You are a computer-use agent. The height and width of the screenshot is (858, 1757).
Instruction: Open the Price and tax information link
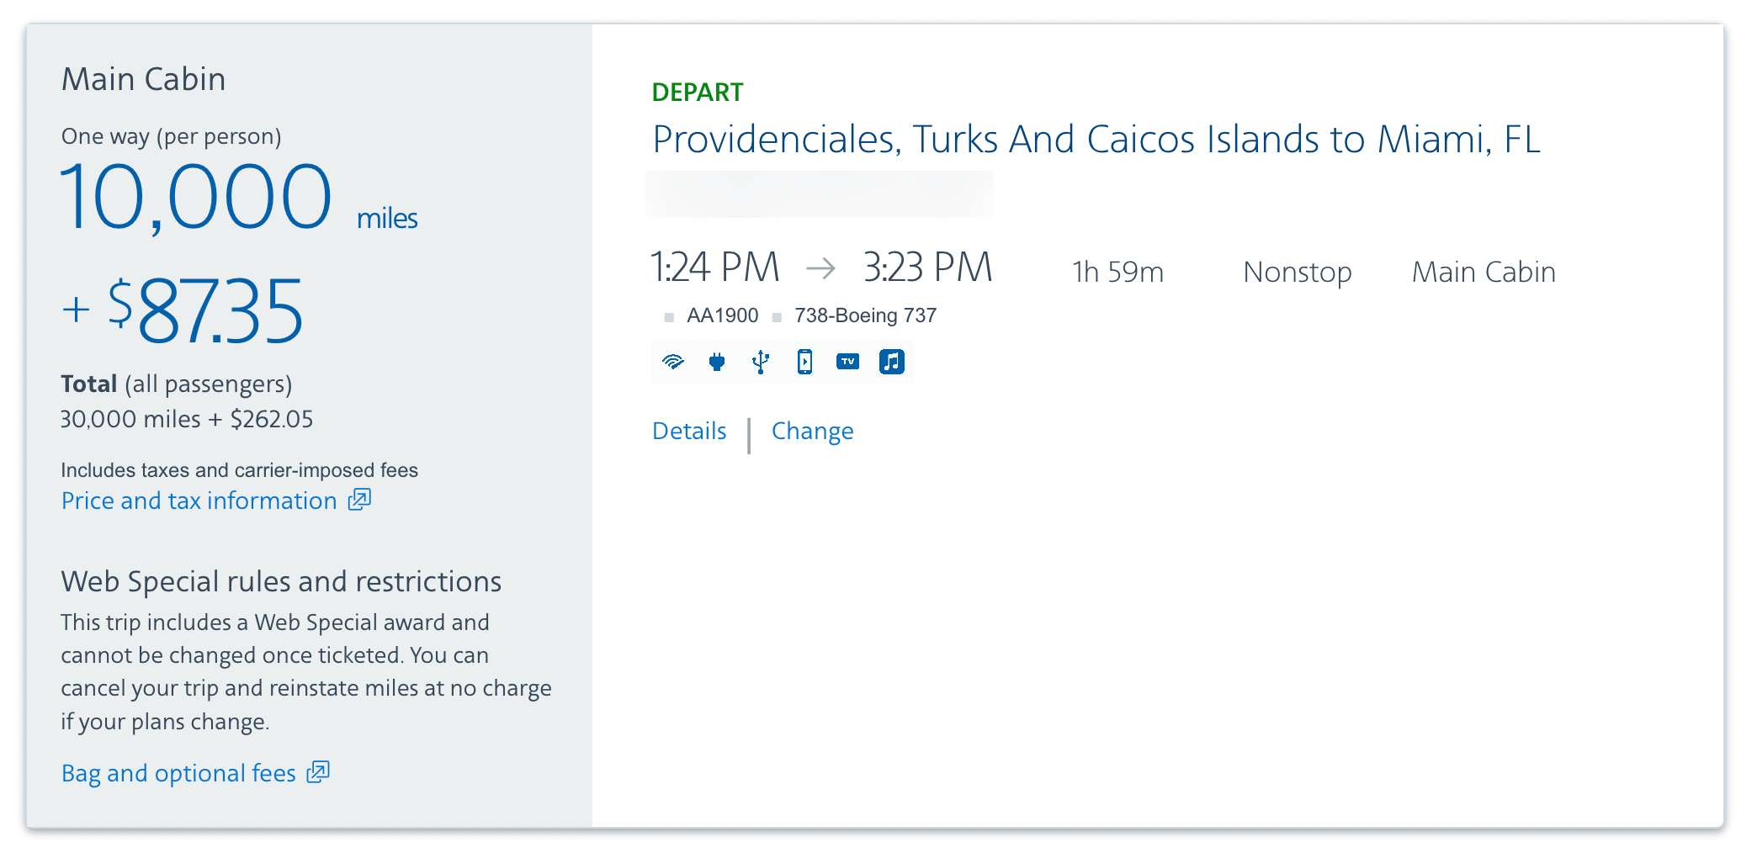pyautogui.click(x=199, y=500)
